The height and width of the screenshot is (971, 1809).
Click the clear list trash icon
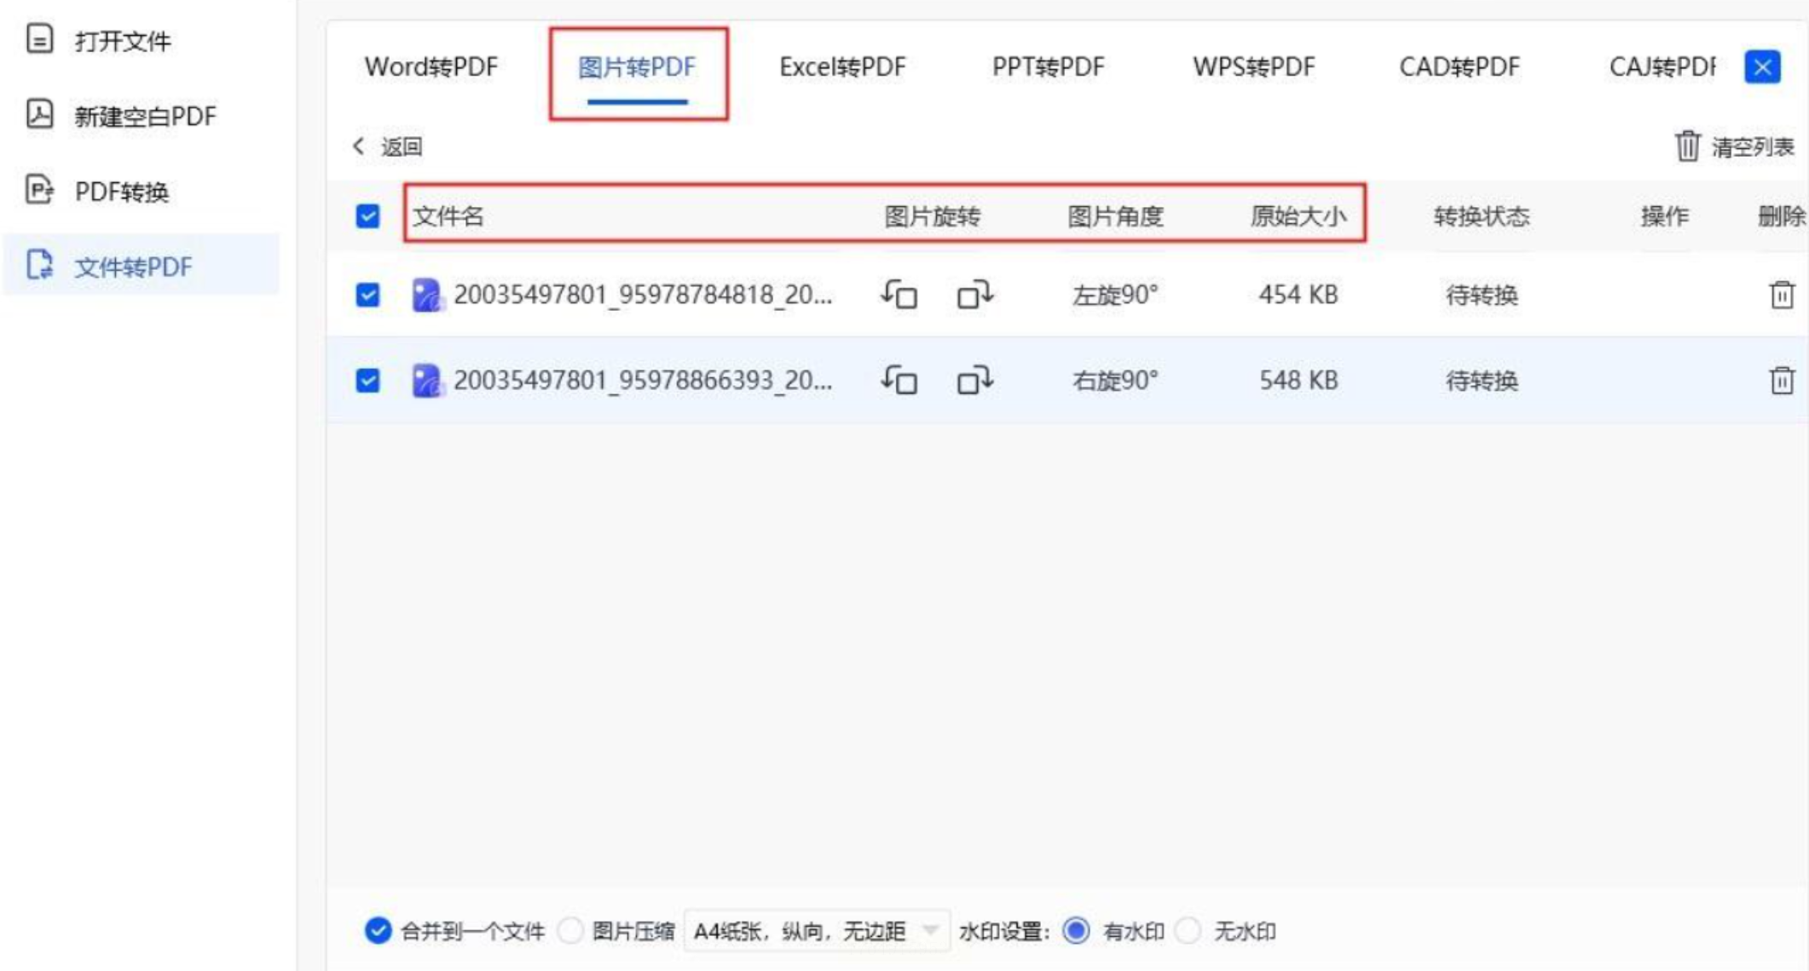tap(1687, 147)
